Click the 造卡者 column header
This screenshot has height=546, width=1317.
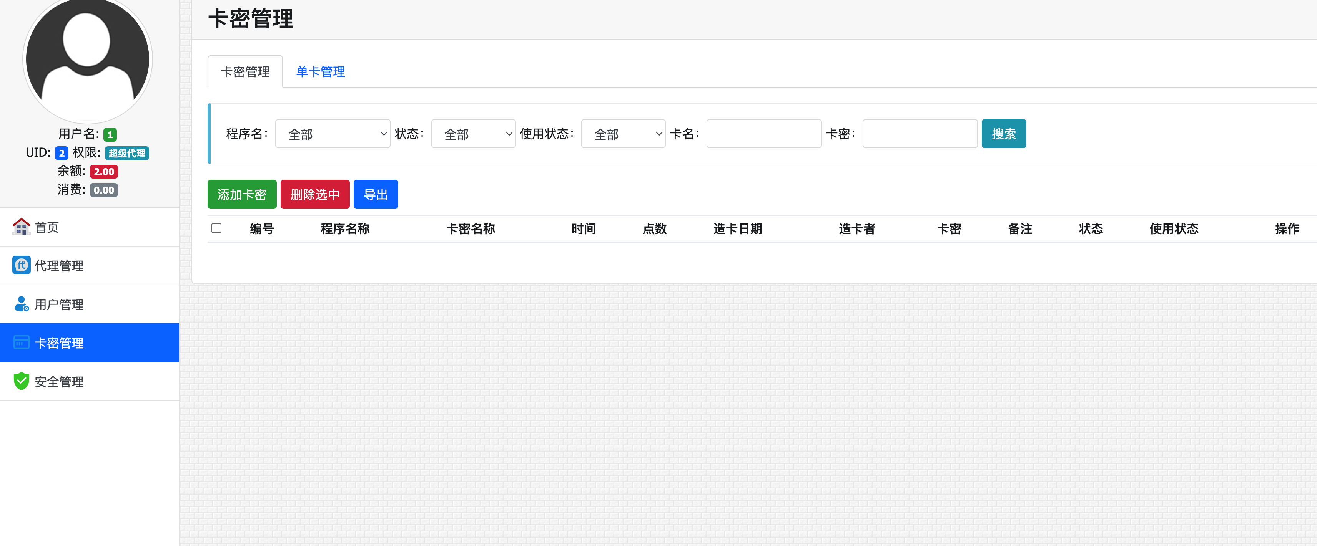[857, 229]
